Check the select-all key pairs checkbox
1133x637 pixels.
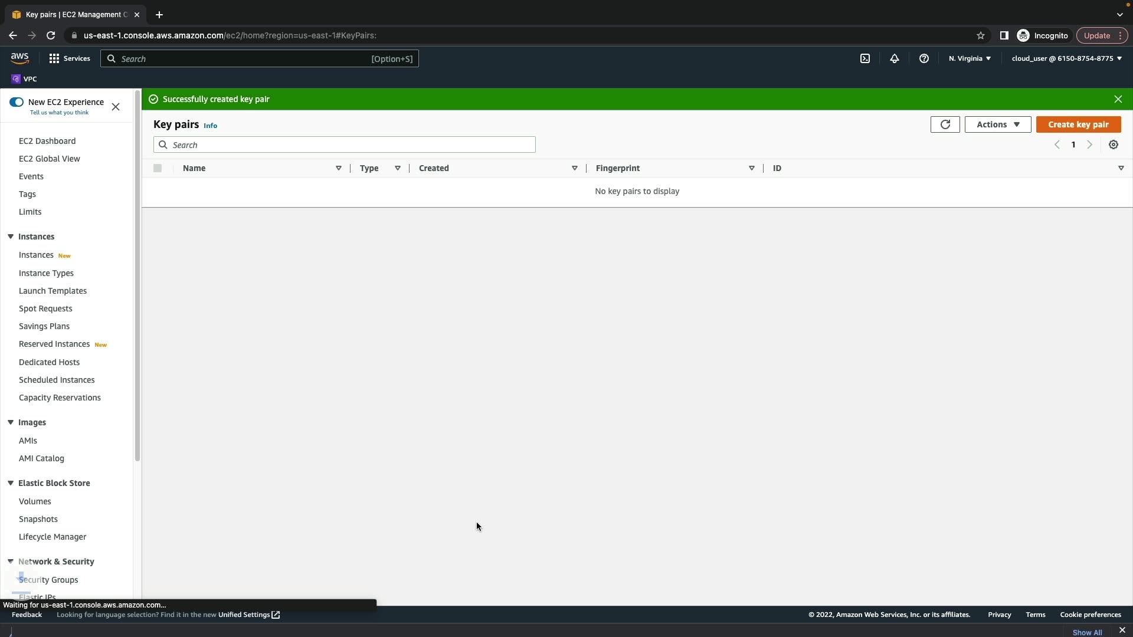[x=158, y=168]
